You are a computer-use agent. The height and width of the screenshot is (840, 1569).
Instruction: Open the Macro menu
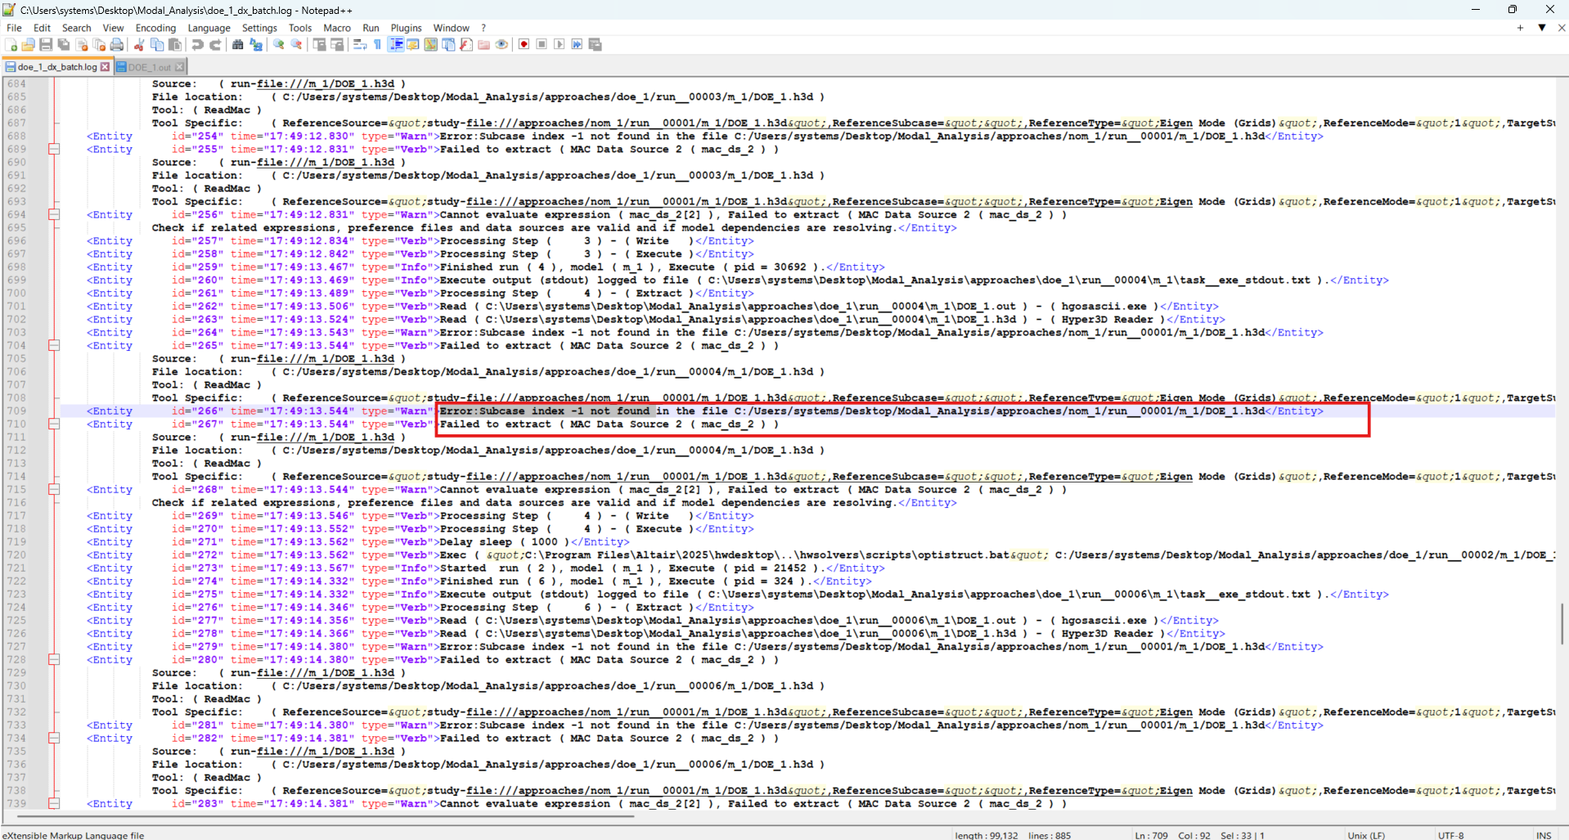(x=337, y=28)
